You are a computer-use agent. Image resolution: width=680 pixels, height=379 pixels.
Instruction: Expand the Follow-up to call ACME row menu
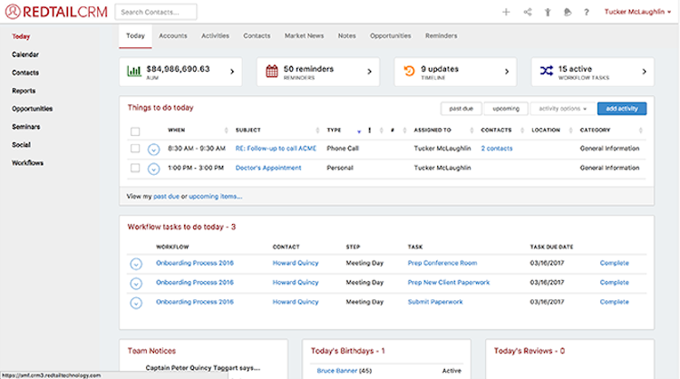(153, 150)
